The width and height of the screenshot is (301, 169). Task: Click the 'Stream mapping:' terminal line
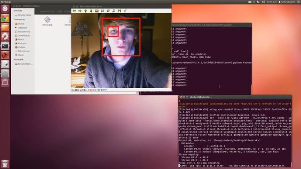click(189, 154)
